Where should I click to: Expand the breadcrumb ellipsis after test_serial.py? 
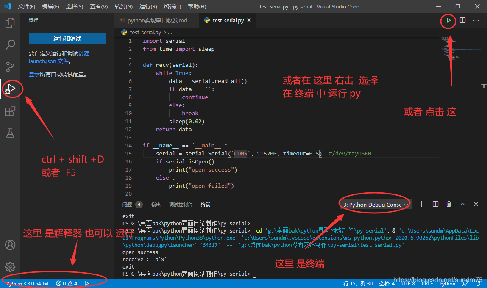(170, 32)
